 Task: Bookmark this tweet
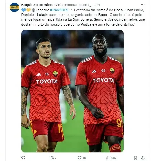tap(135, 158)
